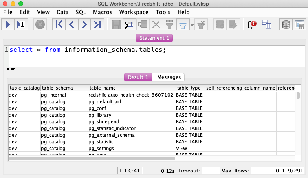Open the Macros menu
Viewport: 308px width, 178px height.
(103, 12)
